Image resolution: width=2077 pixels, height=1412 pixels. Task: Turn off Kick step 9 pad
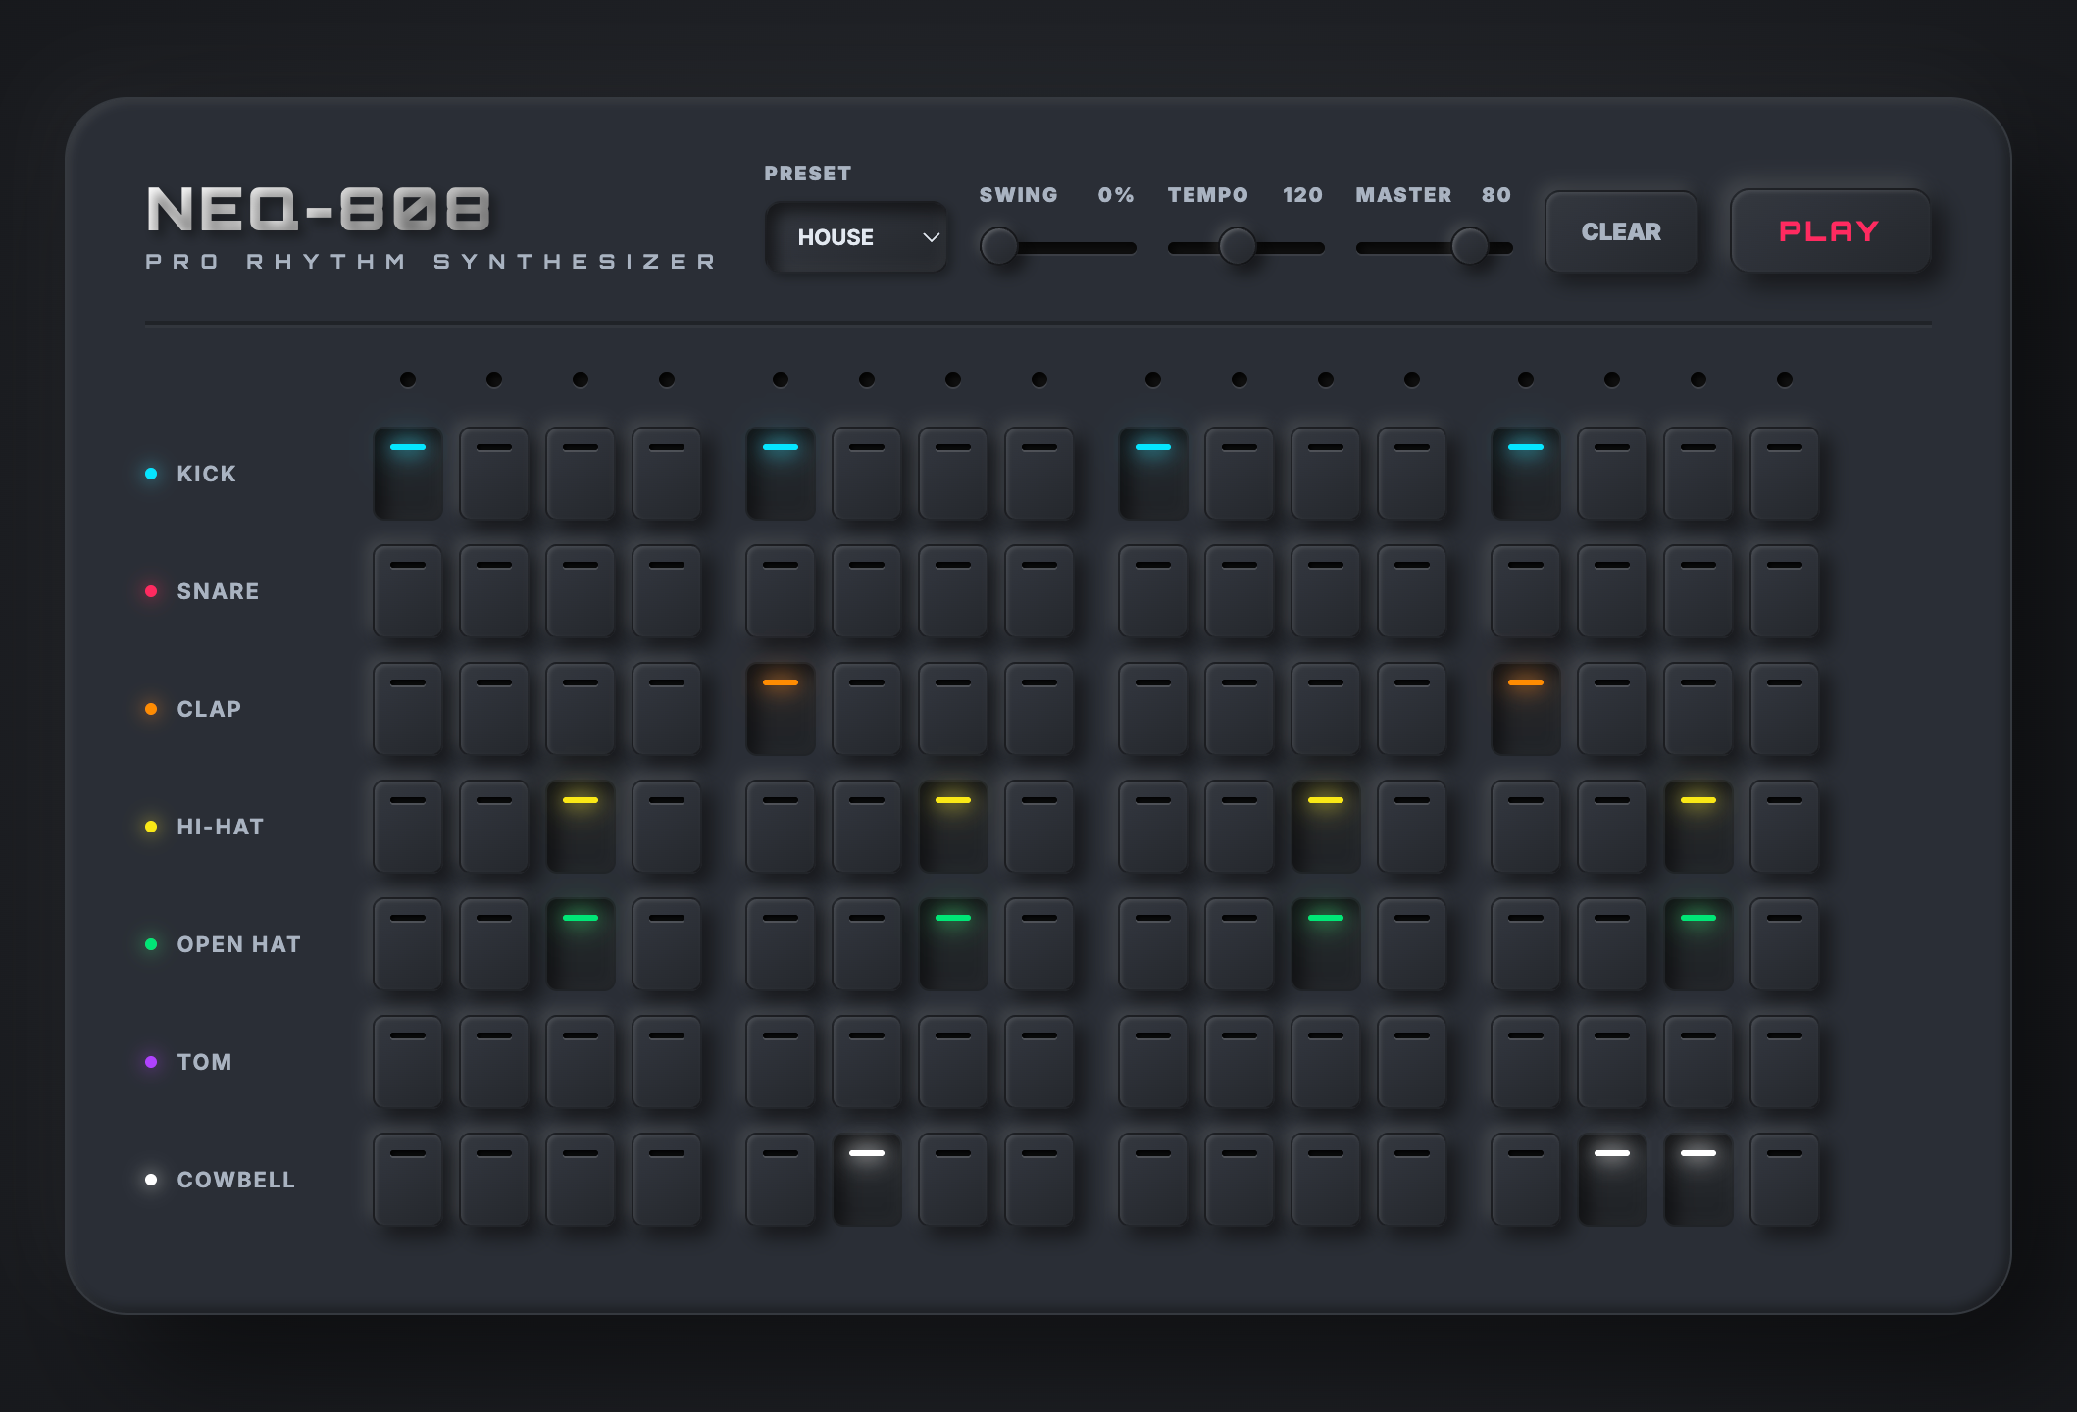coord(1153,474)
